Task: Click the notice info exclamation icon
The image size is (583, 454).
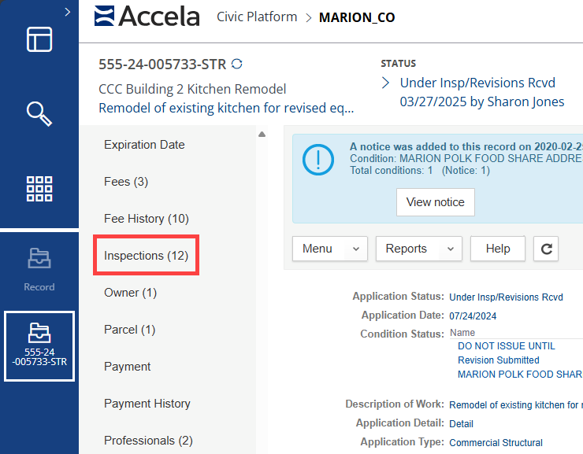Action: pyautogui.click(x=318, y=161)
